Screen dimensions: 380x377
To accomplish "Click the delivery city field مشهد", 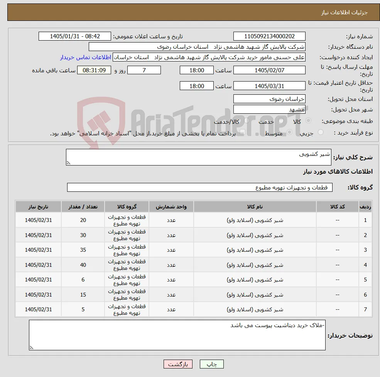I will coord(269,109).
